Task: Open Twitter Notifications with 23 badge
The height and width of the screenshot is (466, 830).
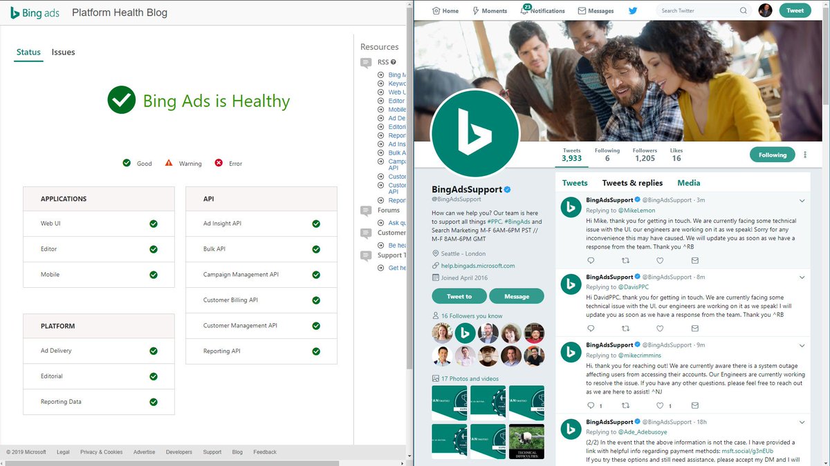Action: [x=542, y=10]
